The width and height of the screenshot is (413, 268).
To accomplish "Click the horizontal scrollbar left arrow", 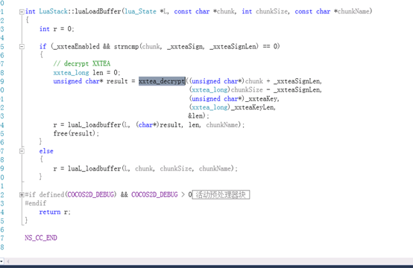I will [x=8, y=261].
